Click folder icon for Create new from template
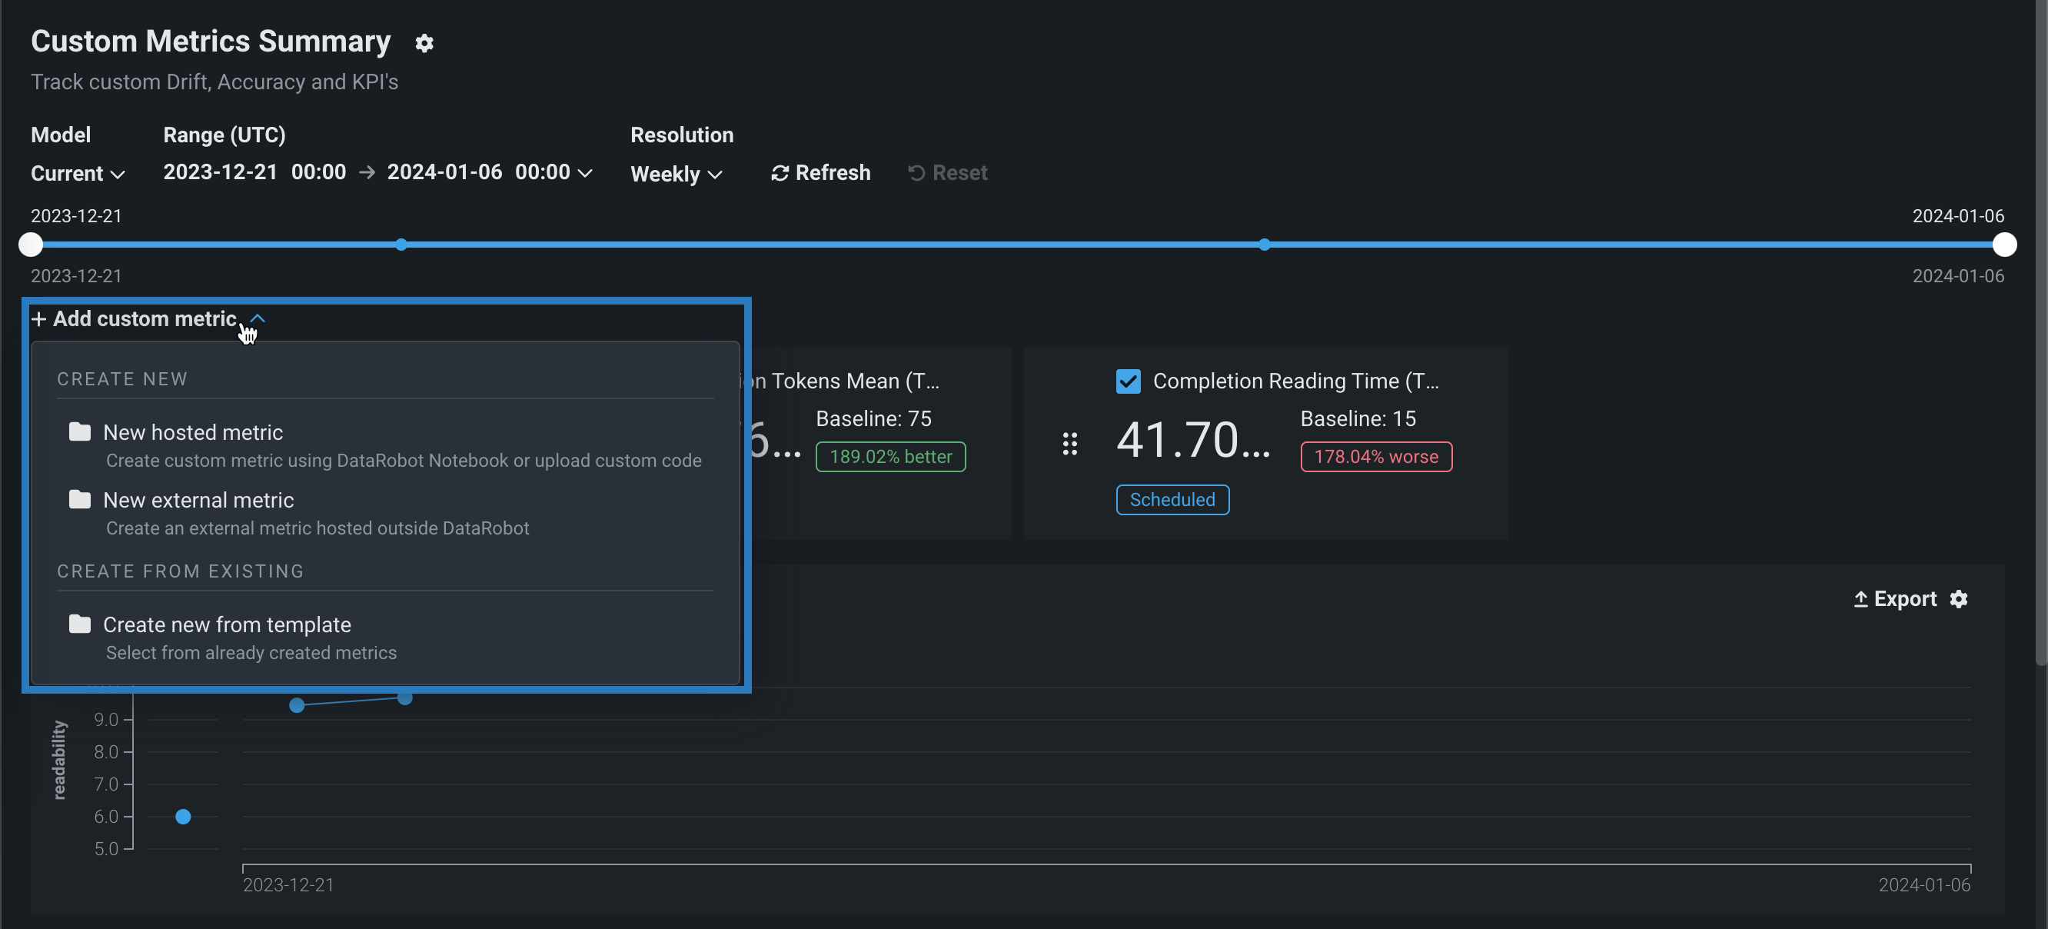 coord(79,624)
